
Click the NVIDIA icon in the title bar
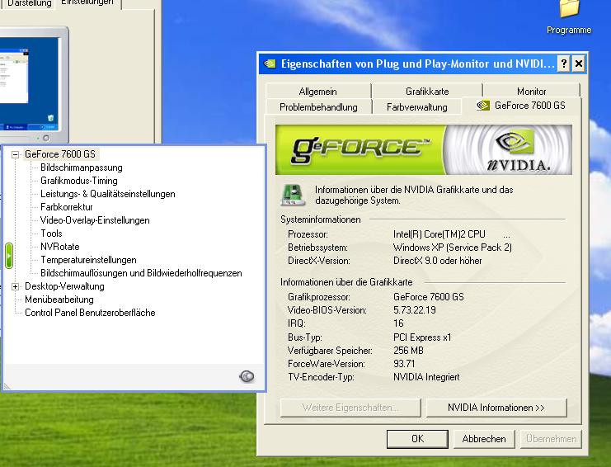(x=270, y=64)
